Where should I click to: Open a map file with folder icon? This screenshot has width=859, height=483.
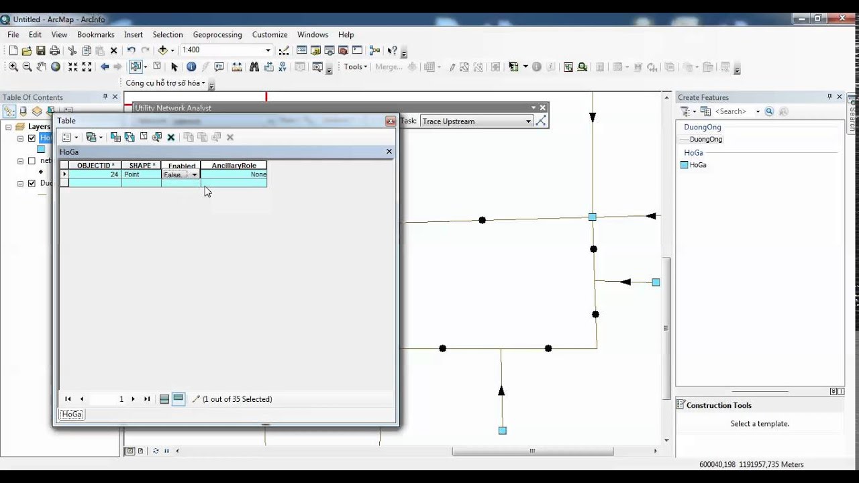(27, 50)
